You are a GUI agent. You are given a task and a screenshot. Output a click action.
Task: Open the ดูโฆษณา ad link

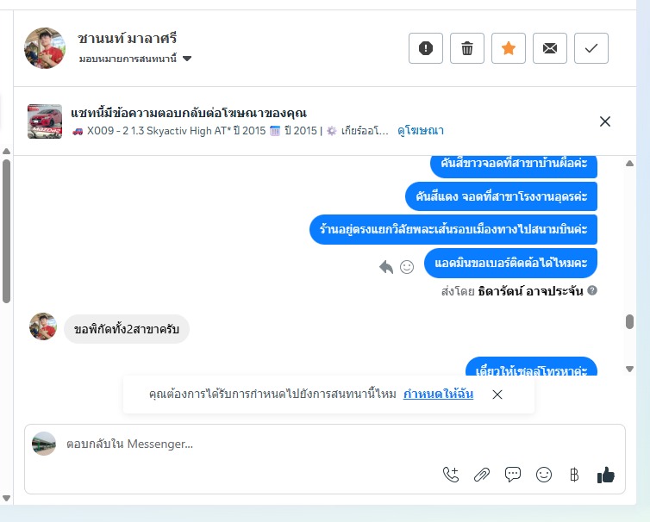[x=421, y=131]
